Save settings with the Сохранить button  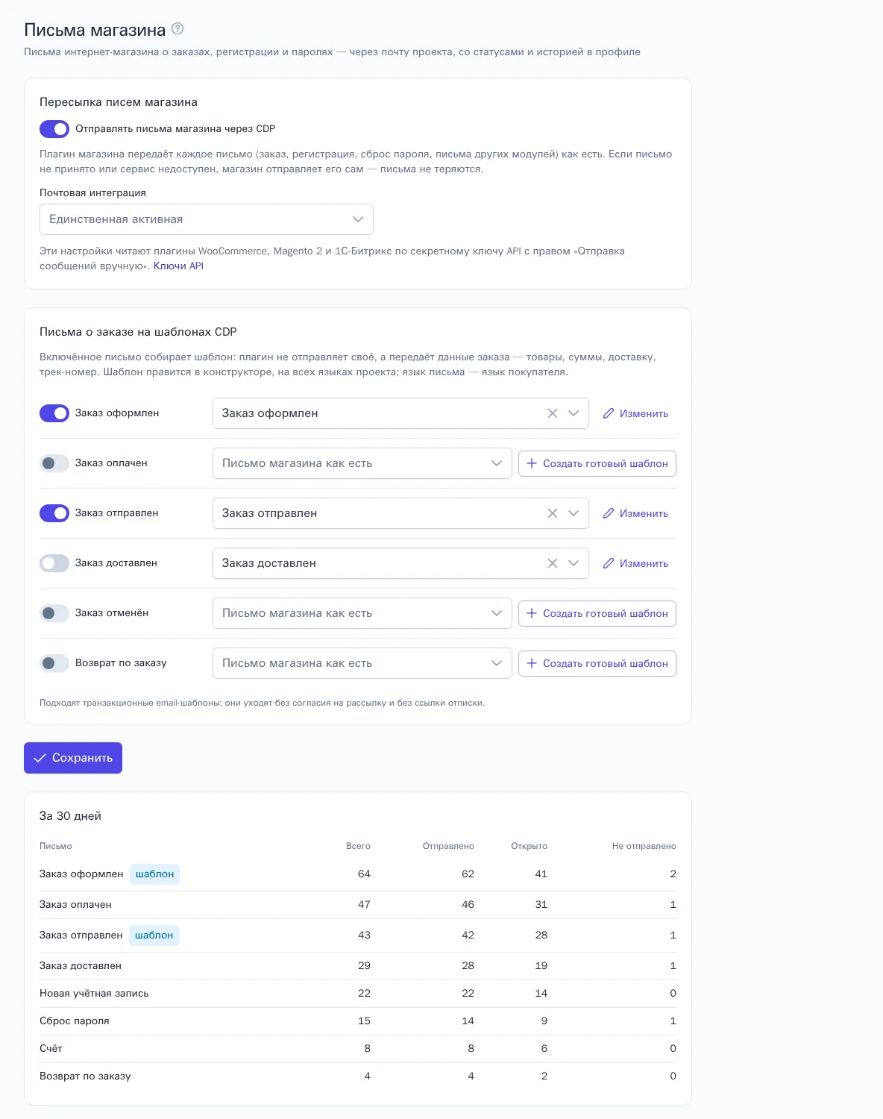tap(73, 758)
